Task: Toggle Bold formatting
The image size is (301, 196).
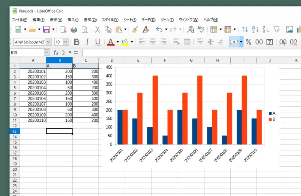Action: click(77, 42)
